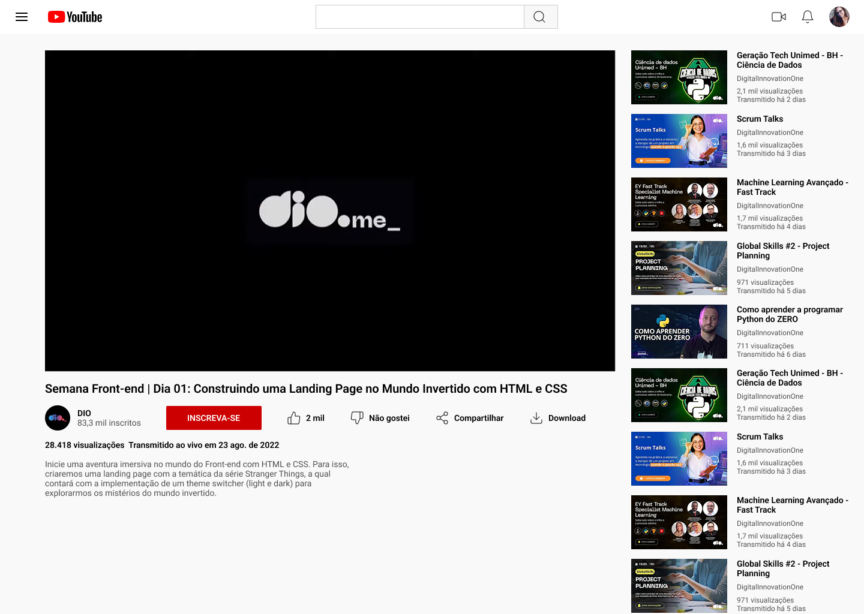Open the create video camera icon

coord(779,17)
